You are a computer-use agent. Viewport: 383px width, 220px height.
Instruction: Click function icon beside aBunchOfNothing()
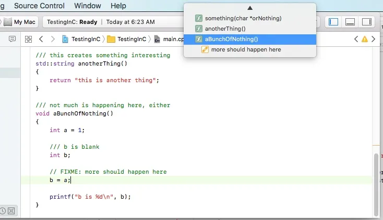click(199, 39)
